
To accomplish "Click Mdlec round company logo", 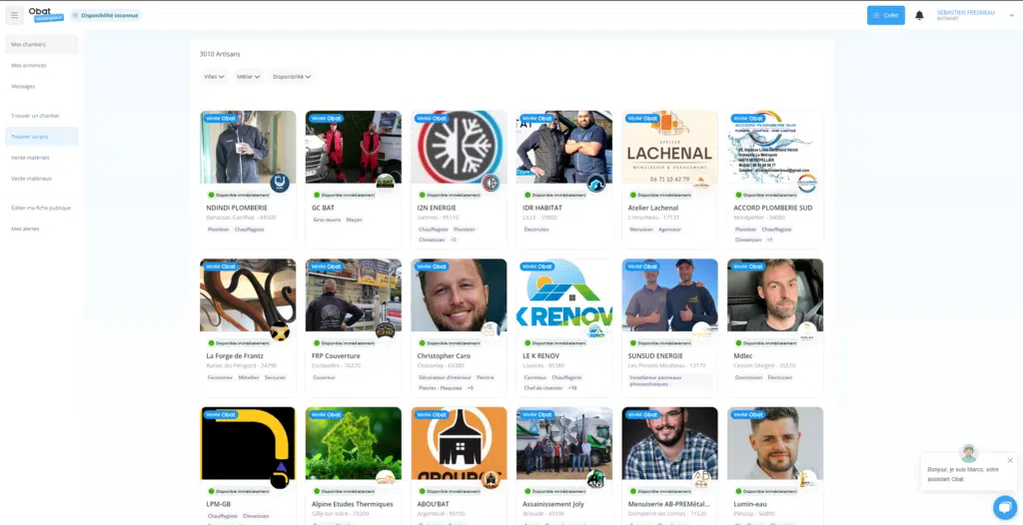I will 807,331.
